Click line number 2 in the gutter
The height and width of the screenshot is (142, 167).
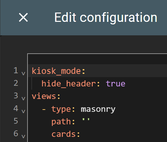[x=16, y=83]
